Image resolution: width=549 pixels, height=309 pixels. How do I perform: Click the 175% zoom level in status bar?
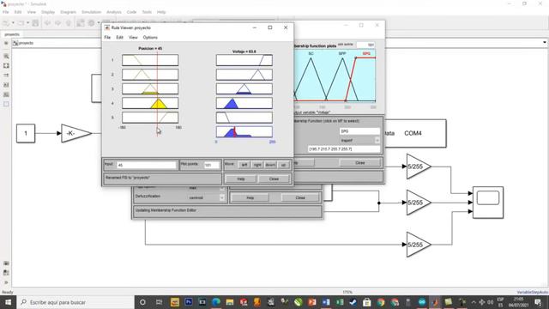(x=347, y=292)
